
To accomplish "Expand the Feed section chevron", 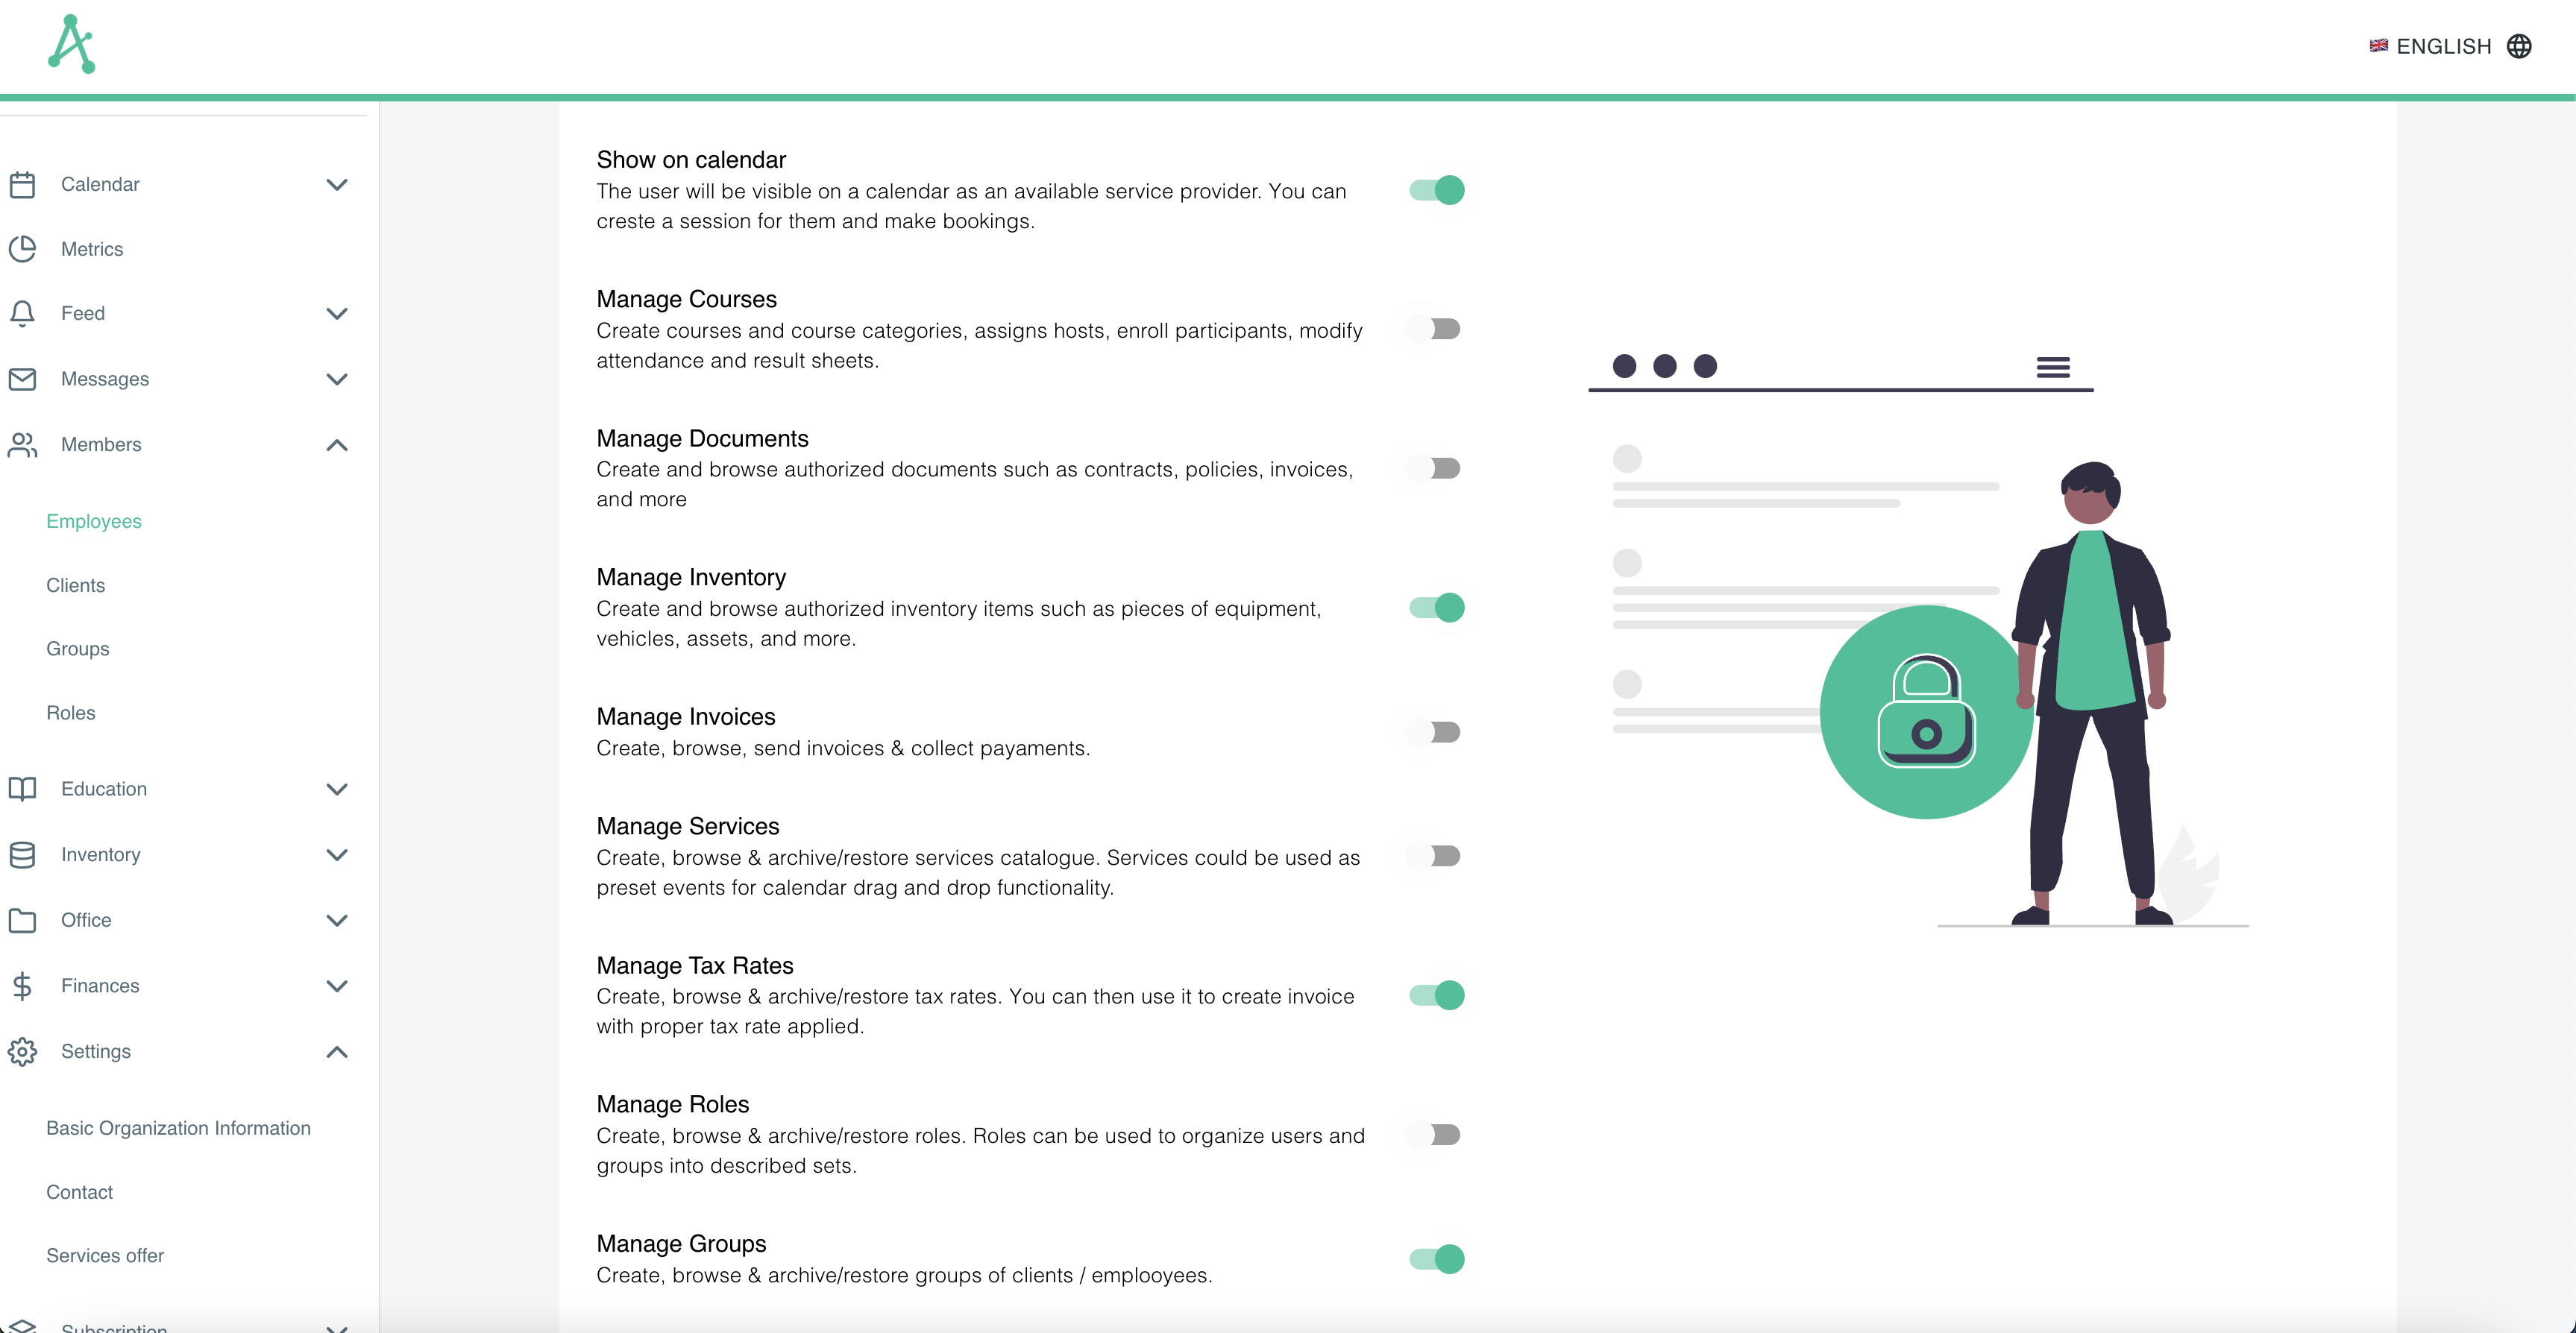I will (337, 313).
